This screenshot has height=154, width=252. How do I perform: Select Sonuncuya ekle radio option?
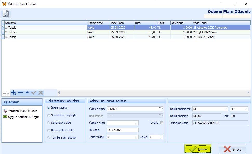[48, 123]
